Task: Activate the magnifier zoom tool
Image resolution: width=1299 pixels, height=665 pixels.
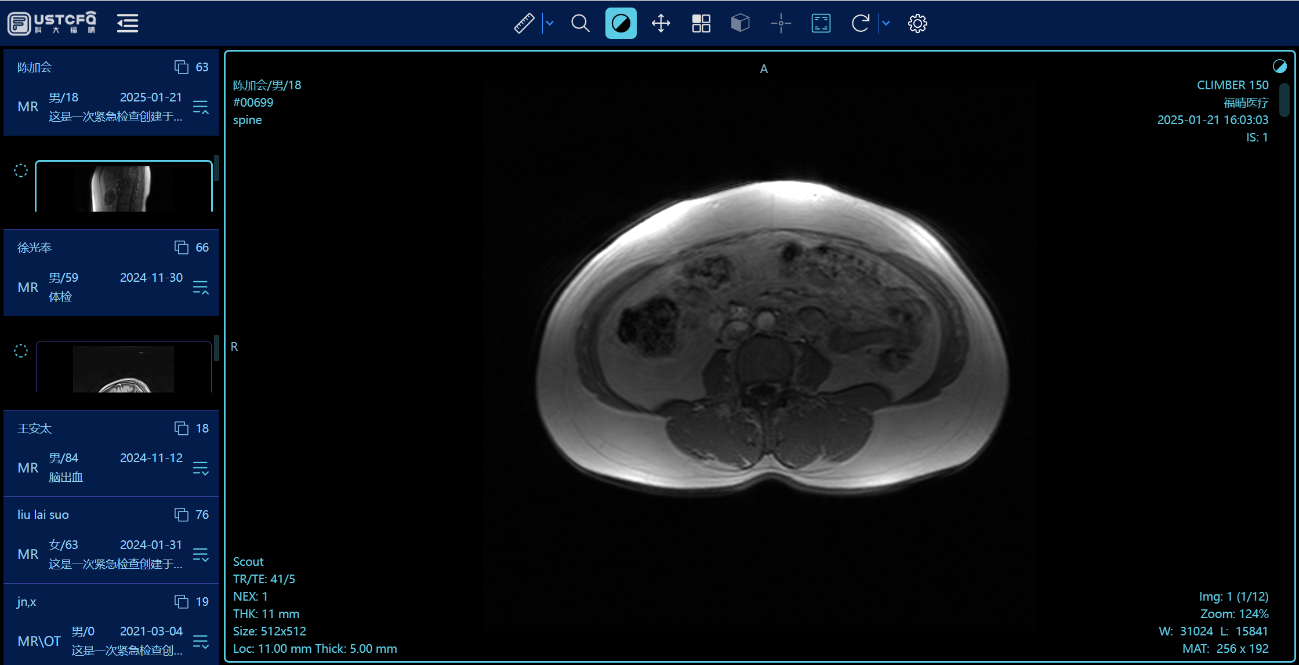Action: tap(580, 24)
